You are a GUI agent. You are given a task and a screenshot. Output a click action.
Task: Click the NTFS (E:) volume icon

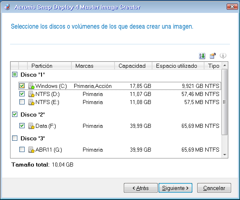[31, 102]
